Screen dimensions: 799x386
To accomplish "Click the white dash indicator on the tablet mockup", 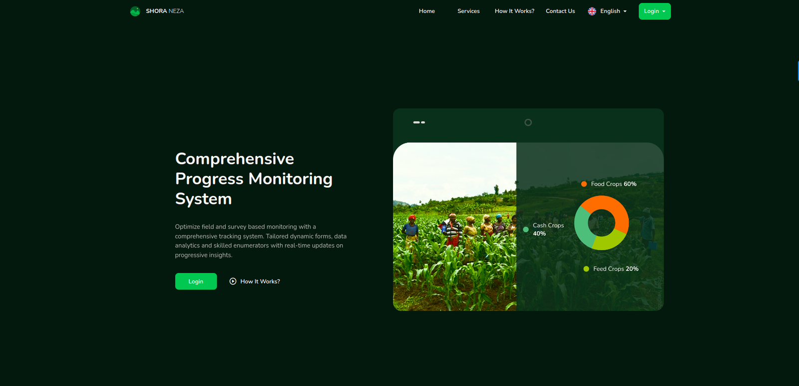I will tap(418, 122).
